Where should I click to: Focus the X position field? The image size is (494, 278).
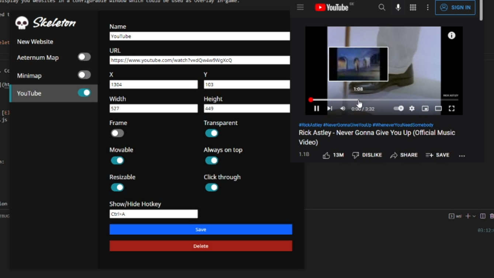pos(153,85)
